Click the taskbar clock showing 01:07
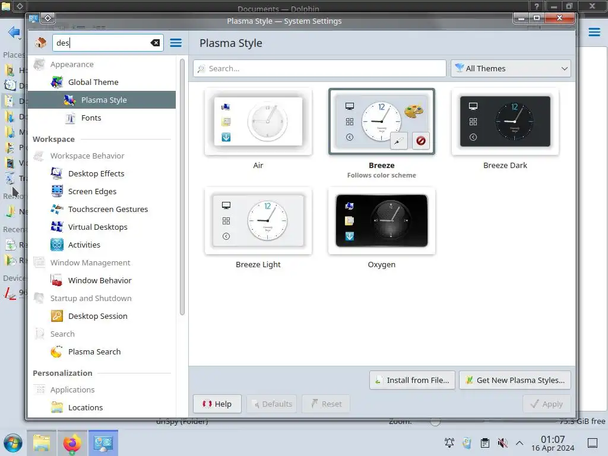Viewport: 608px width, 456px height. pyautogui.click(x=553, y=443)
